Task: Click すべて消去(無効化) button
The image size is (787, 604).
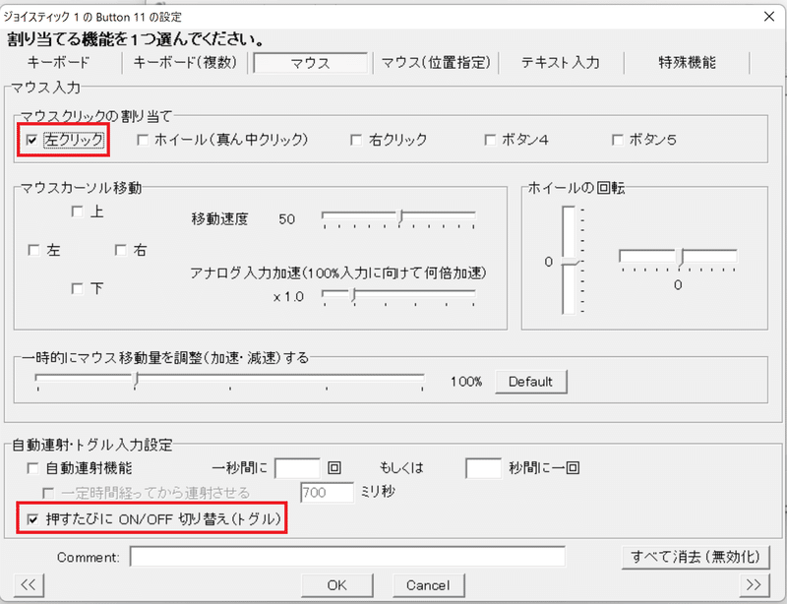Action: (x=696, y=557)
